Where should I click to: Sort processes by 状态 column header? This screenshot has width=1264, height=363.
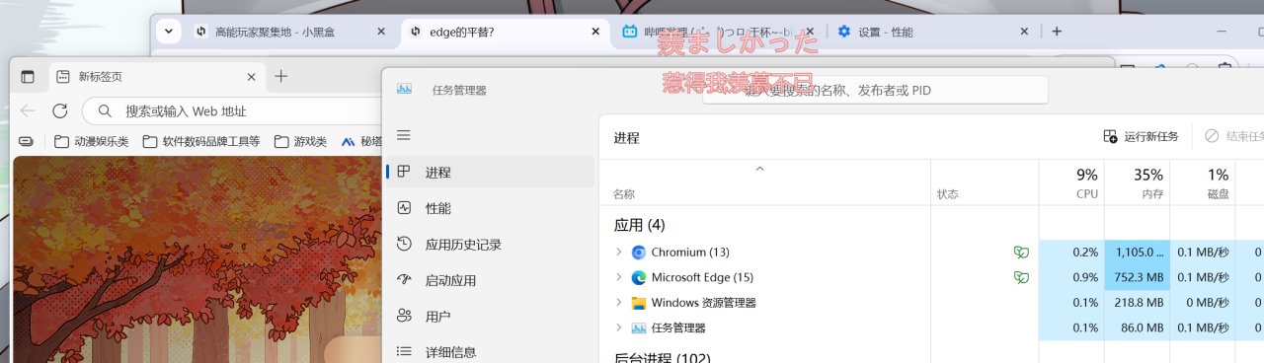(x=985, y=182)
